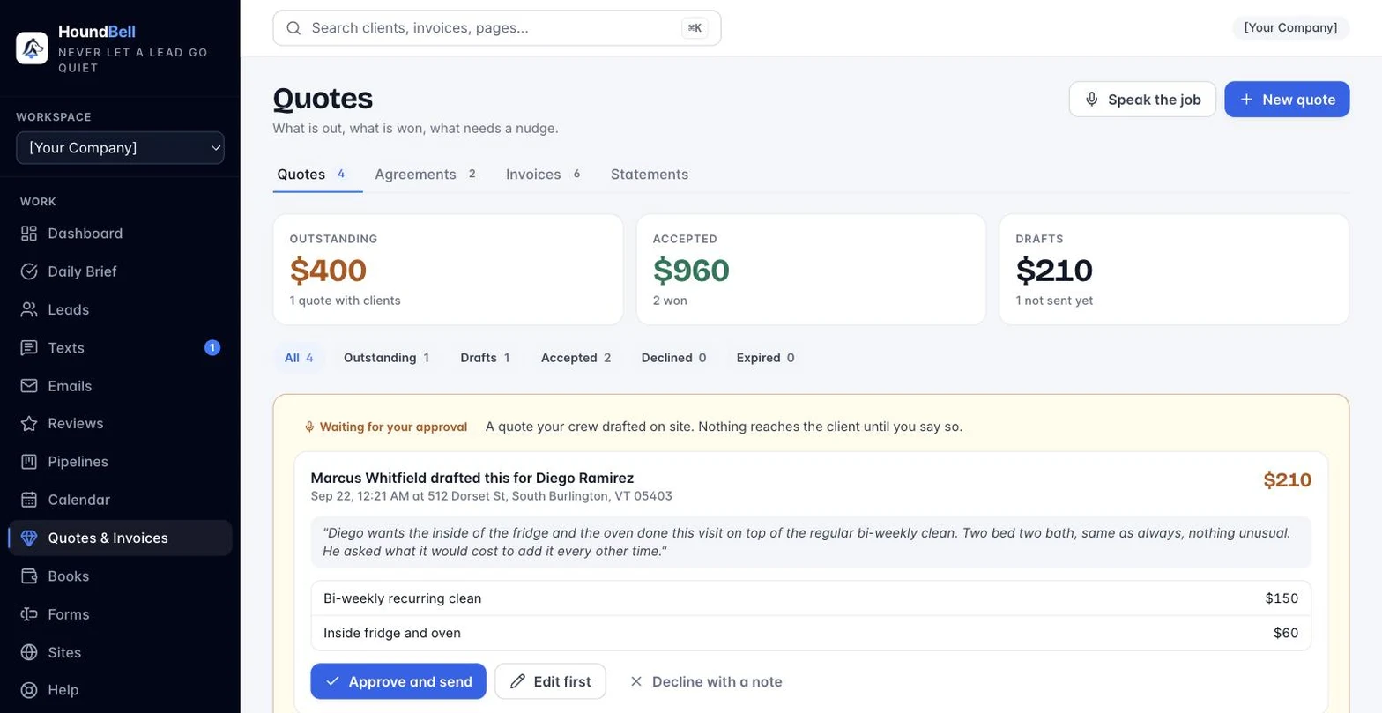This screenshot has height=713, width=1382.
Task: Filter quotes by Declined
Action: click(x=673, y=358)
